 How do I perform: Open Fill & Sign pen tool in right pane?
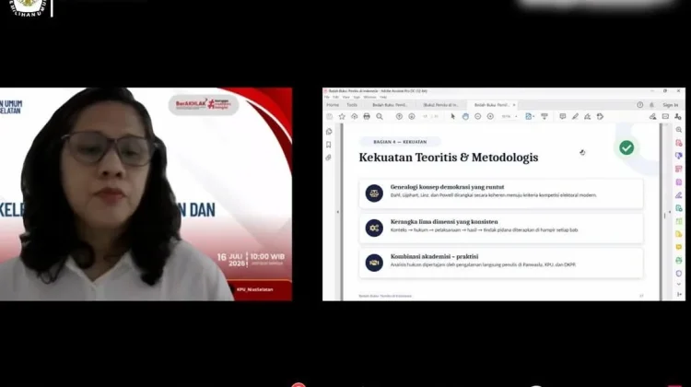point(679,194)
